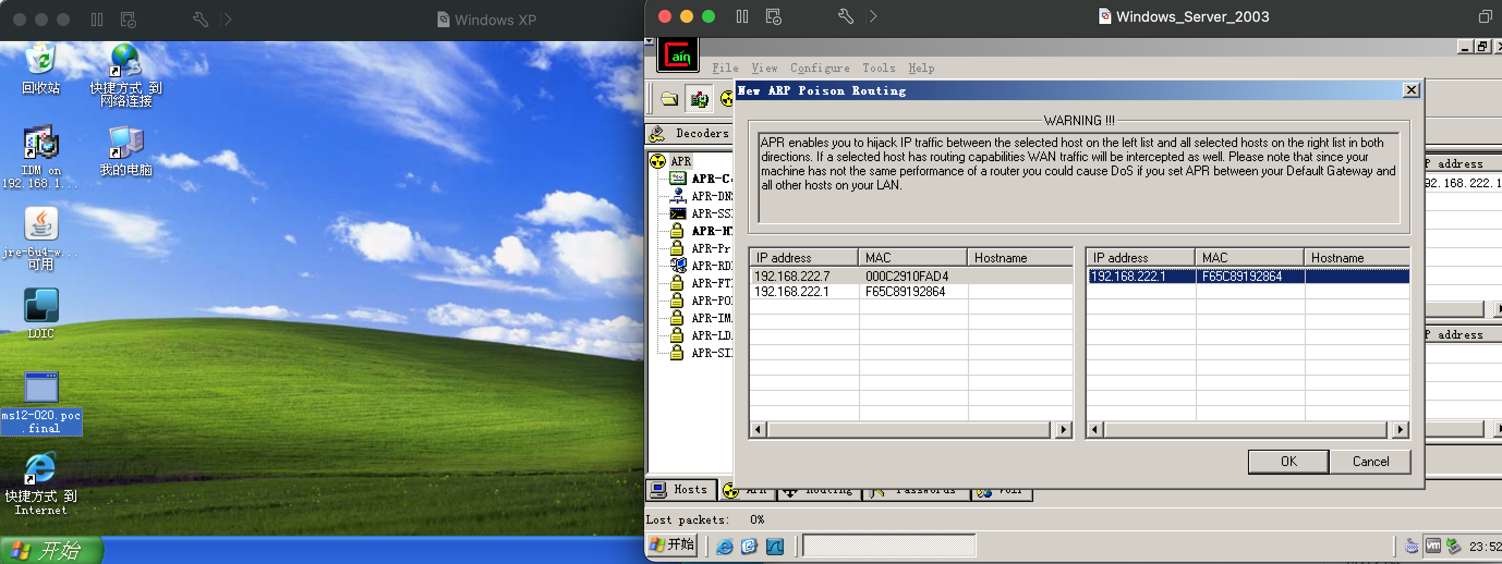Viewport: 1502px width, 564px height.
Task: Select the APR-IMAPS tree entry
Action: [711, 318]
